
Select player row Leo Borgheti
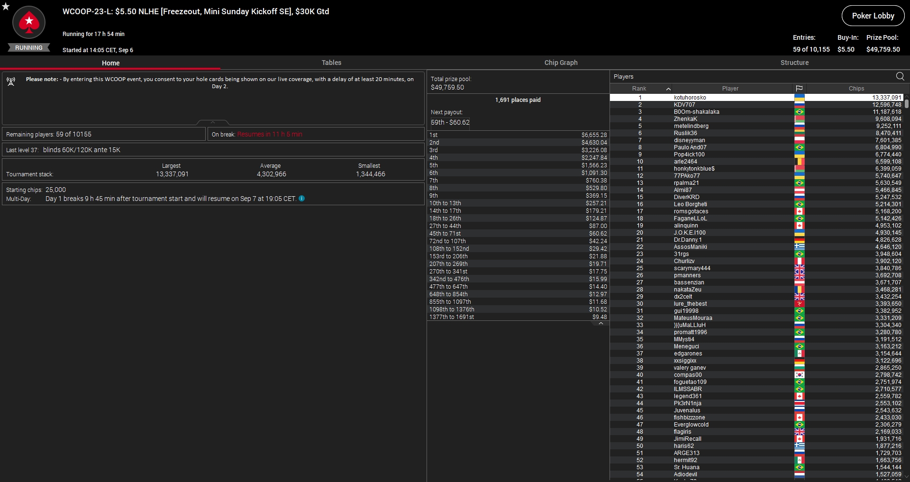[756, 204]
